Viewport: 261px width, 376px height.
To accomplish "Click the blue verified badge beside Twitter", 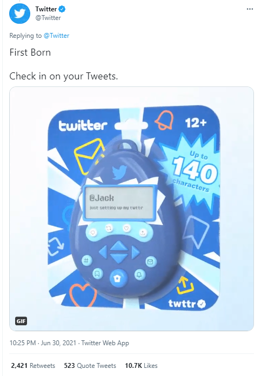I will click(x=62, y=9).
